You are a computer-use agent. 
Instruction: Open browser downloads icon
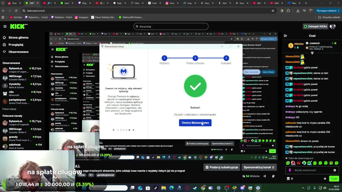coord(298,11)
